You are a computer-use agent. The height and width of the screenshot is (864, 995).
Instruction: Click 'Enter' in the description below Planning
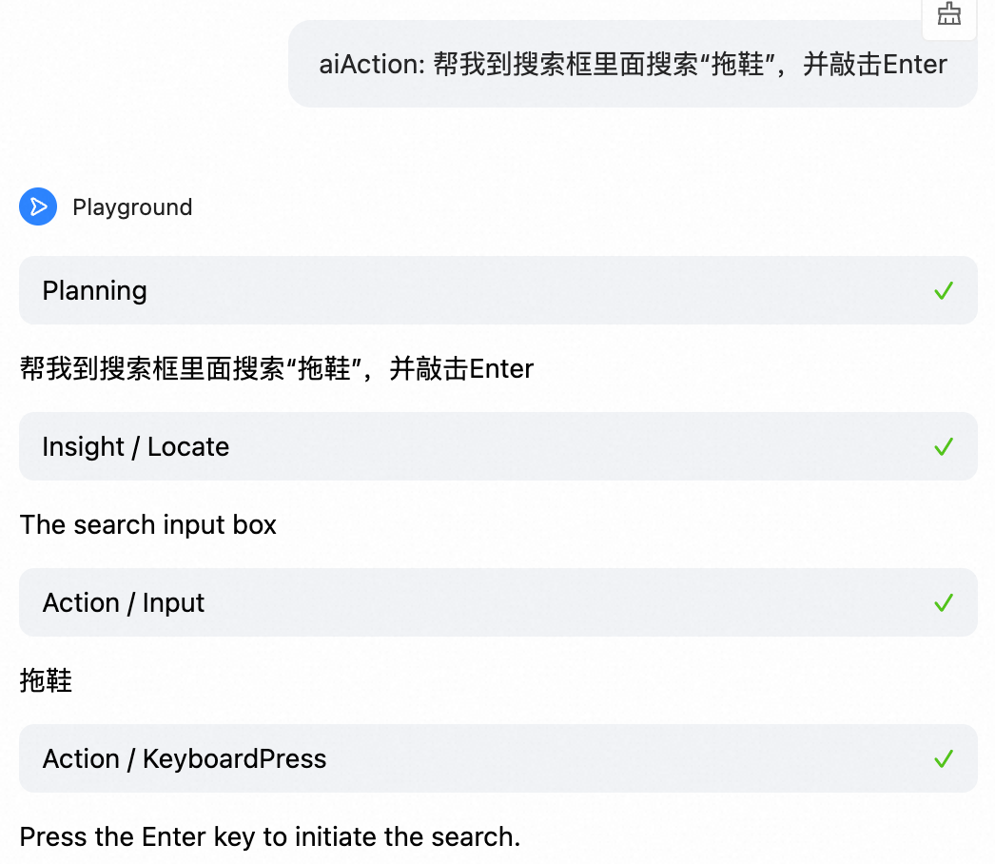501,369
